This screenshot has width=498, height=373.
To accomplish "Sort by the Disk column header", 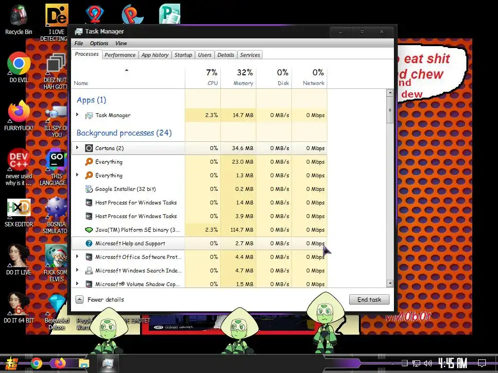I will [274, 77].
